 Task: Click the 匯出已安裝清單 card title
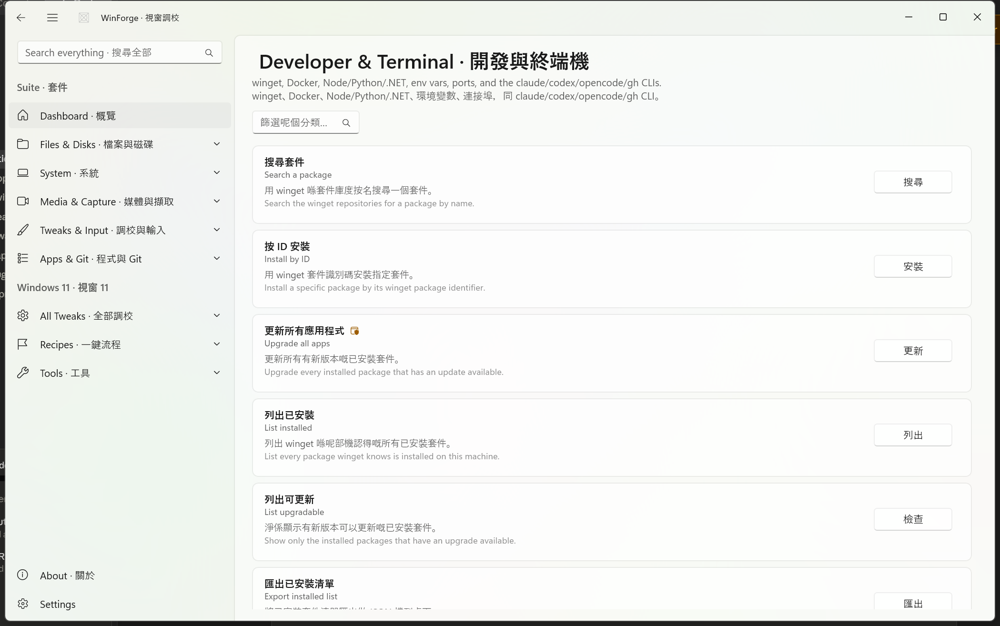click(299, 584)
